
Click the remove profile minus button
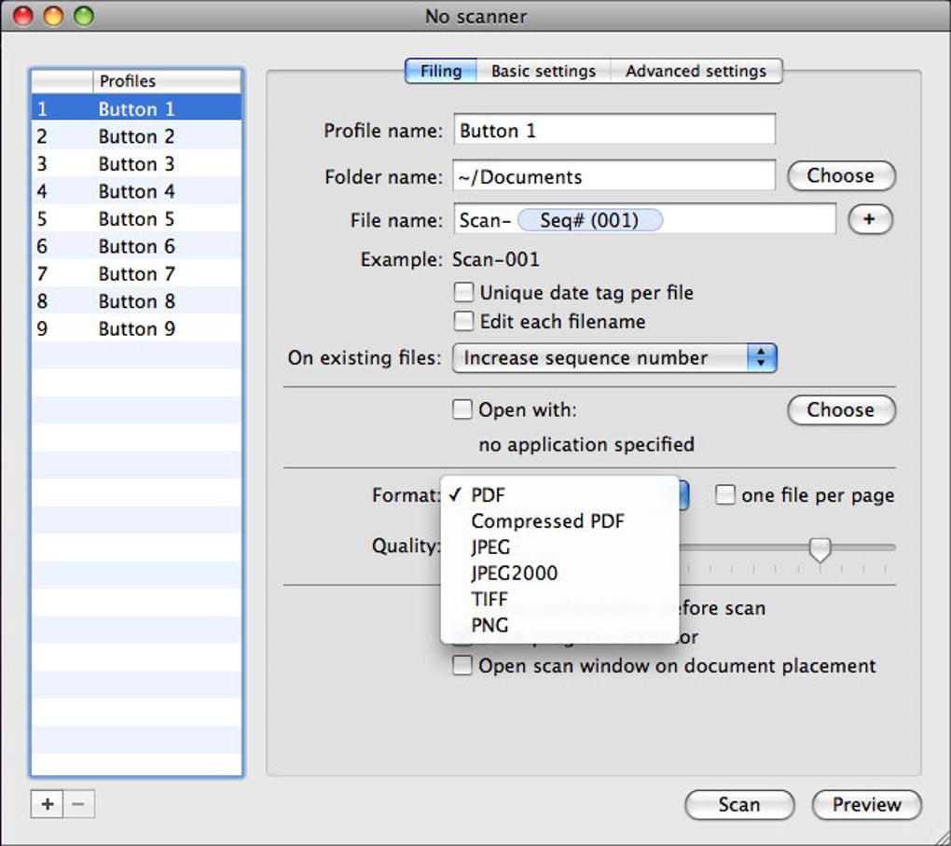pyautogui.click(x=79, y=803)
